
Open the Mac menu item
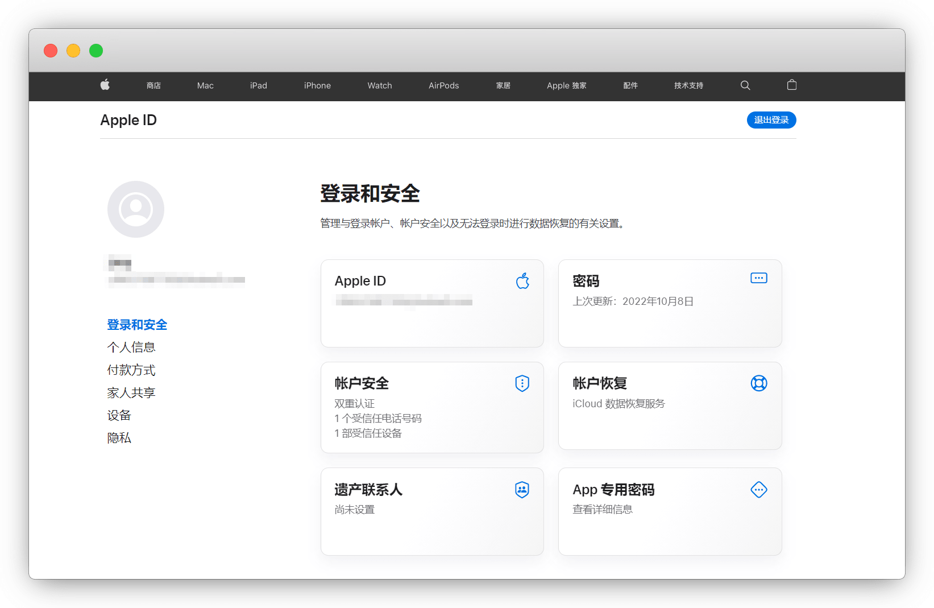coord(205,86)
